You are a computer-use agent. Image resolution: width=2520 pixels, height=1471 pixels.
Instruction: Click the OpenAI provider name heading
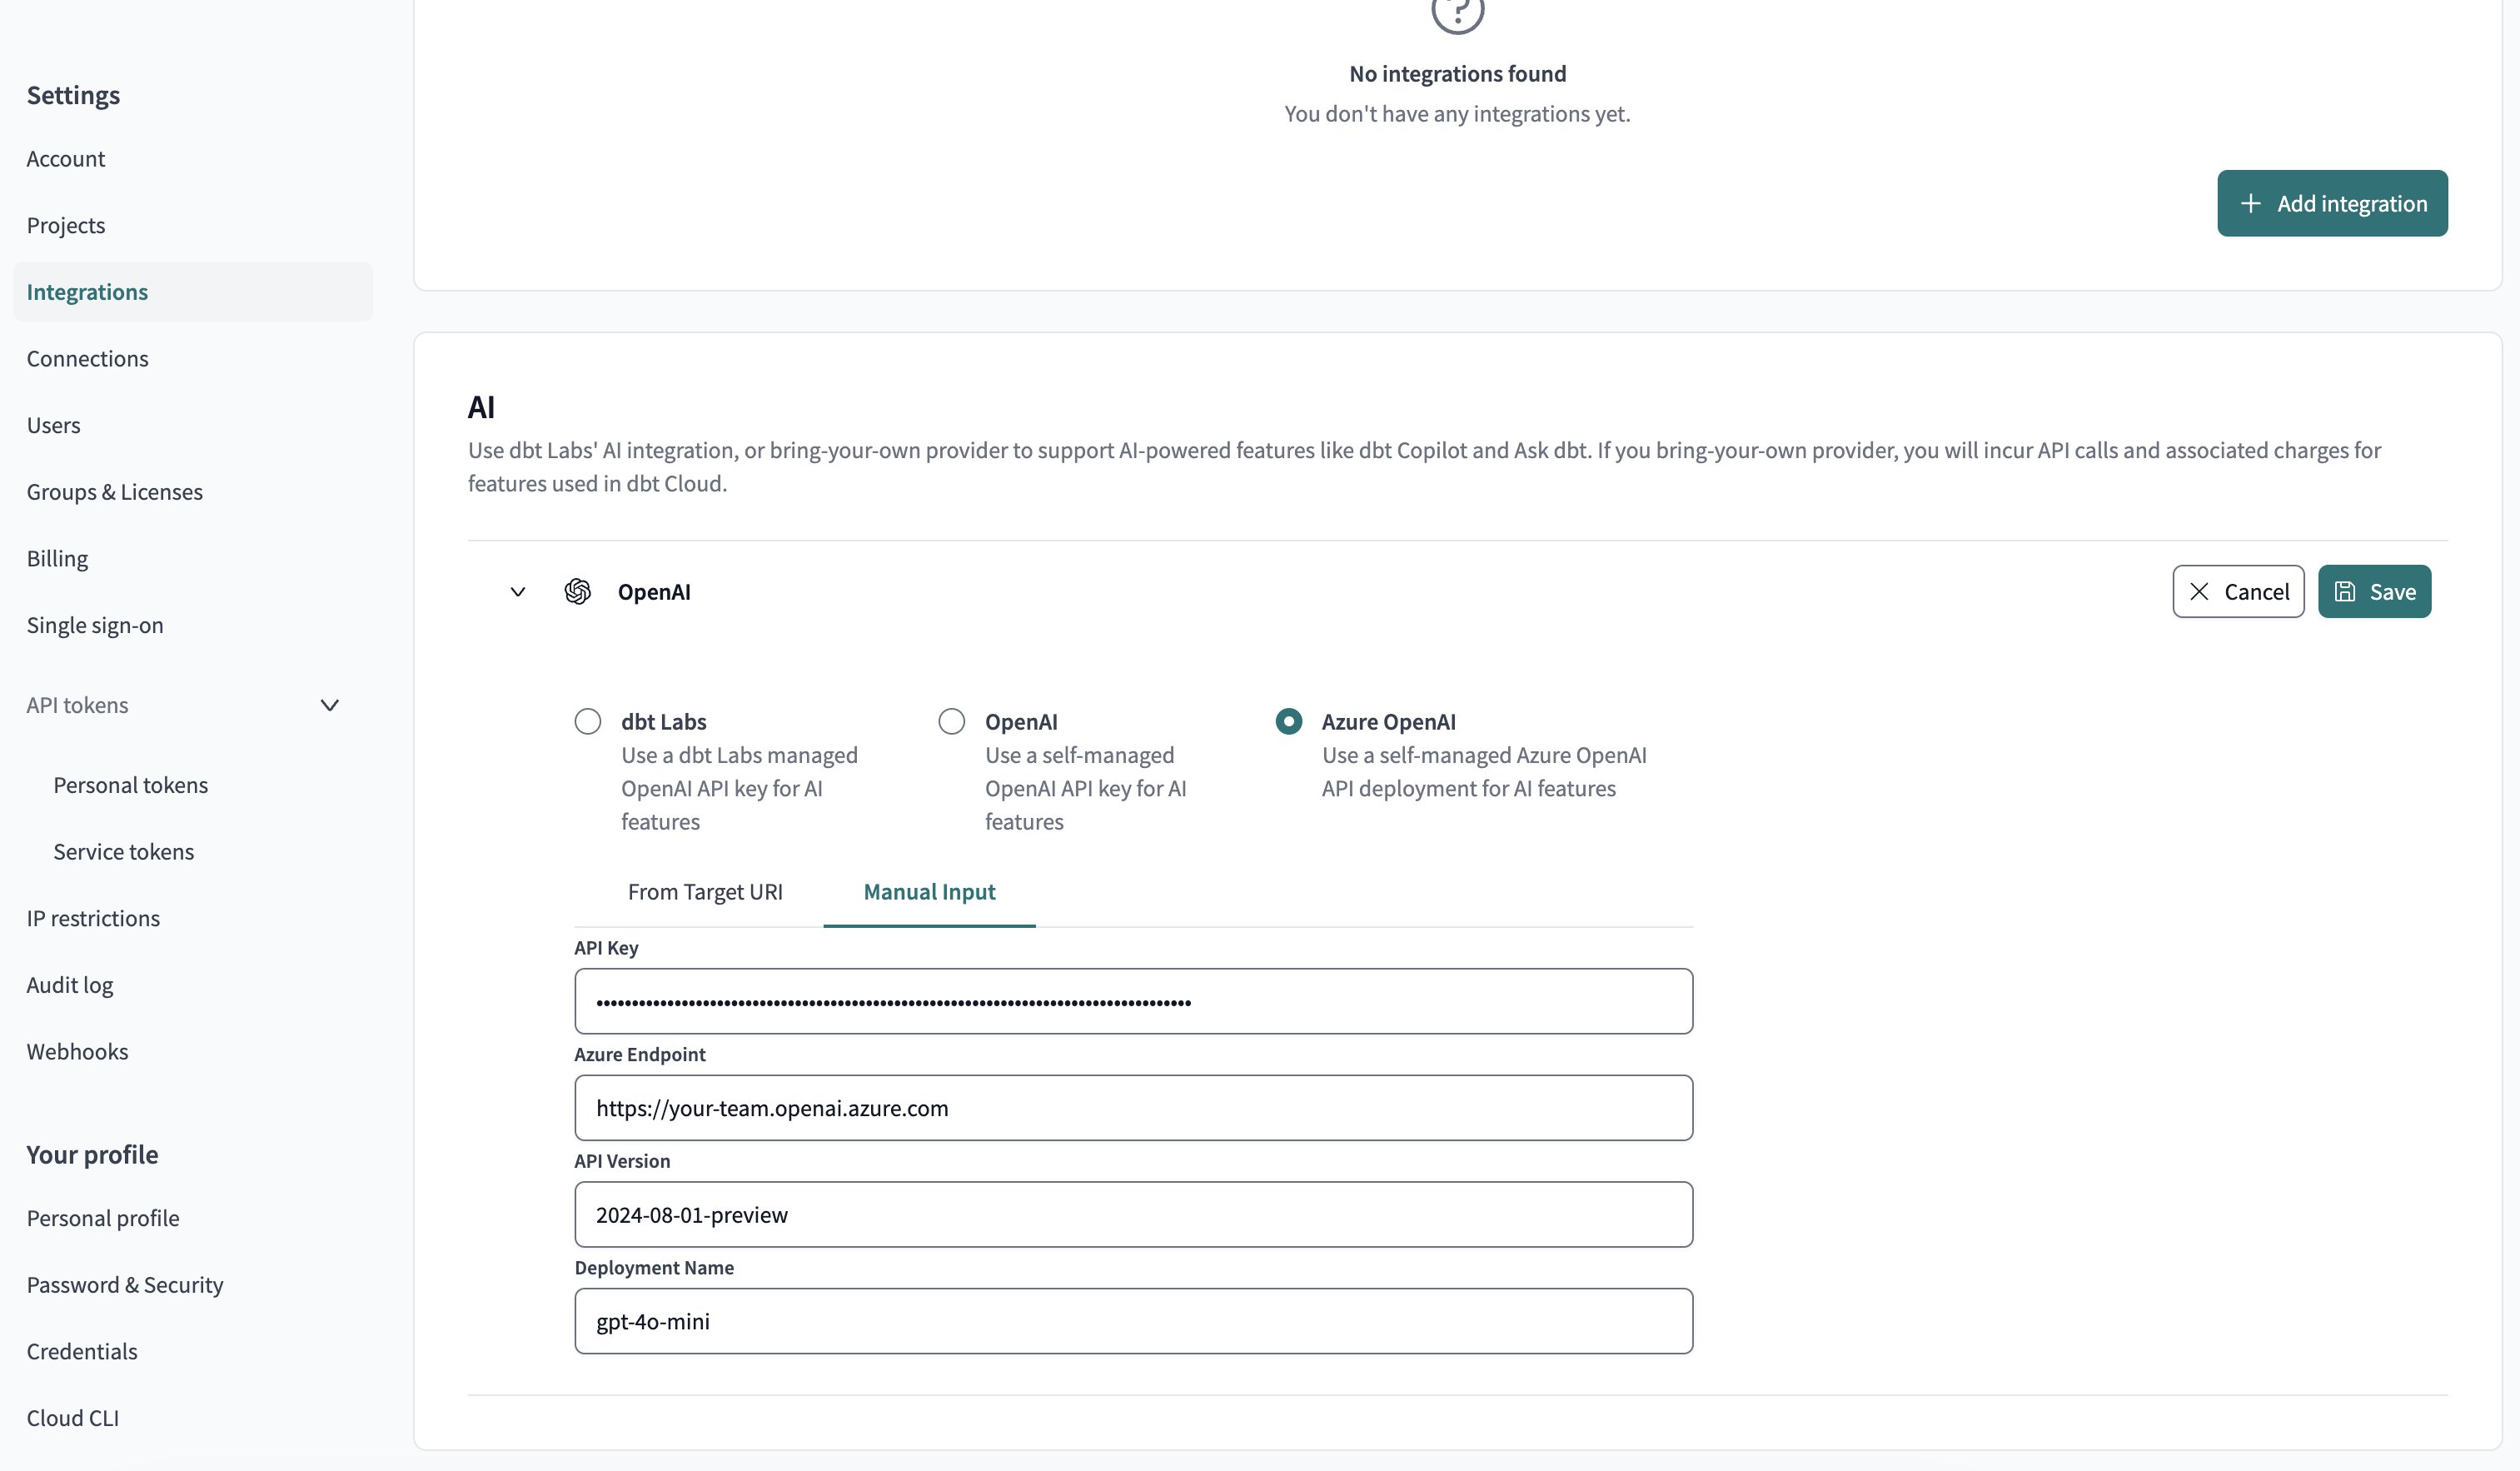(x=654, y=592)
